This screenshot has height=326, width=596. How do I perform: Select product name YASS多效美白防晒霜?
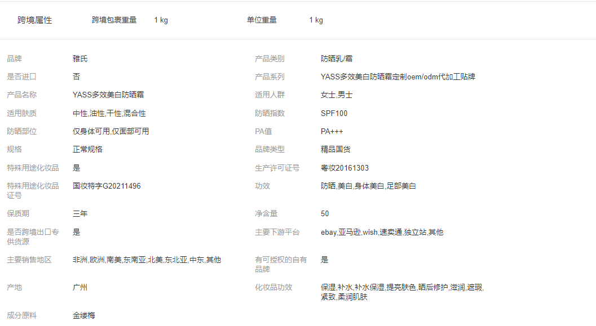pos(108,95)
